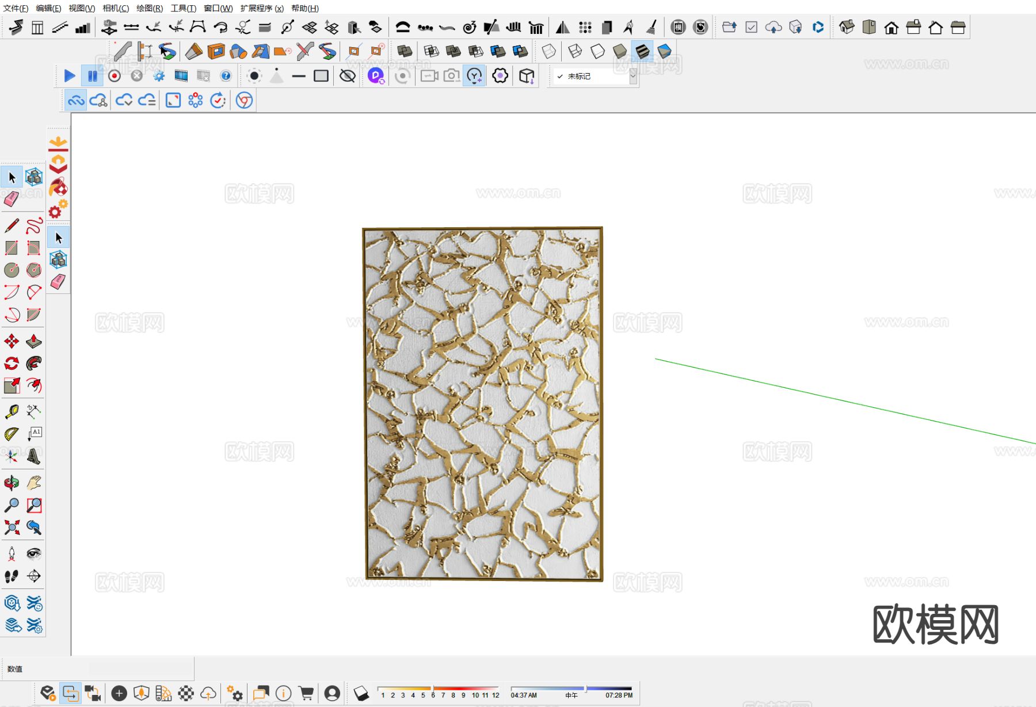Screen dimensions: 1036x707
Task: Toggle the crossed-out eye hide icon
Action: [x=347, y=76]
